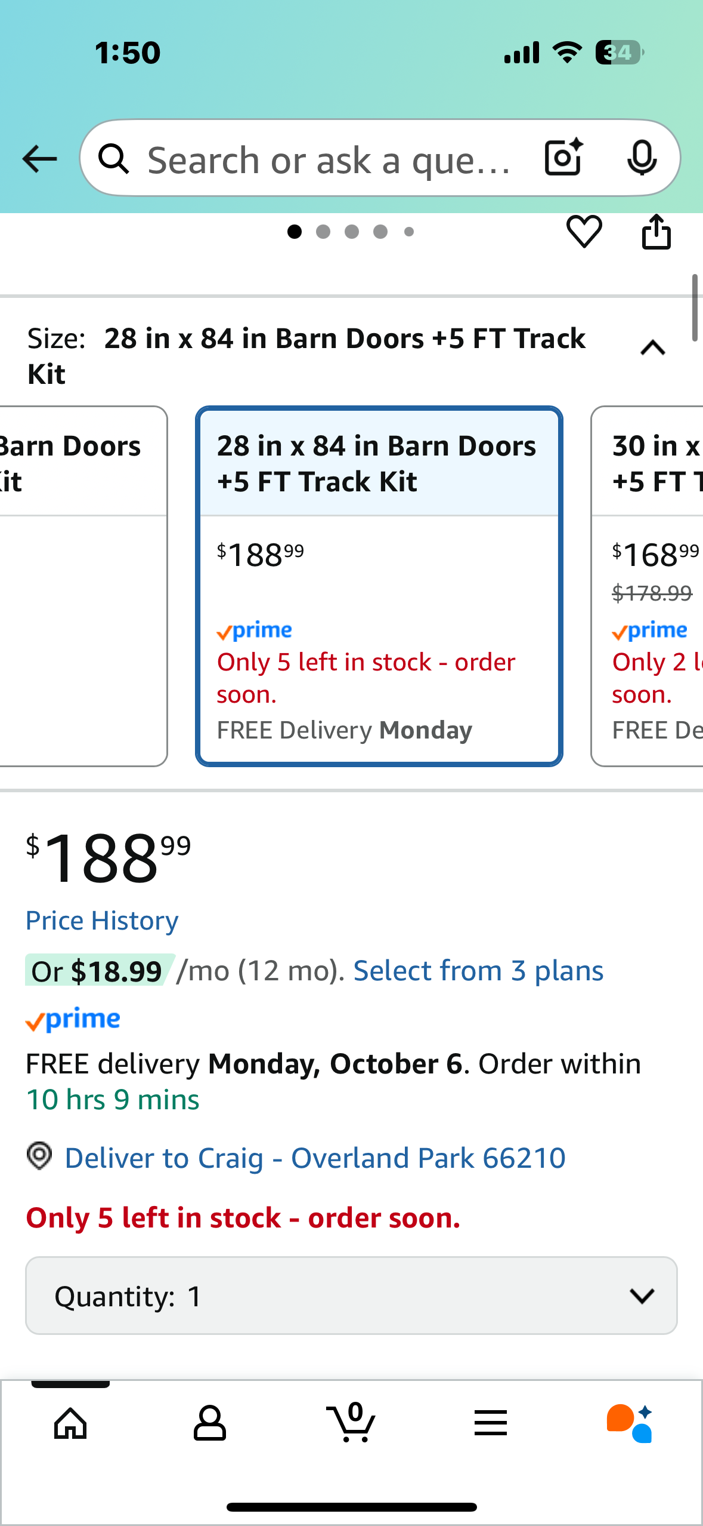Open the account profile tab
The width and height of the screenshot is (703, 1526).
click(210, 1423)
